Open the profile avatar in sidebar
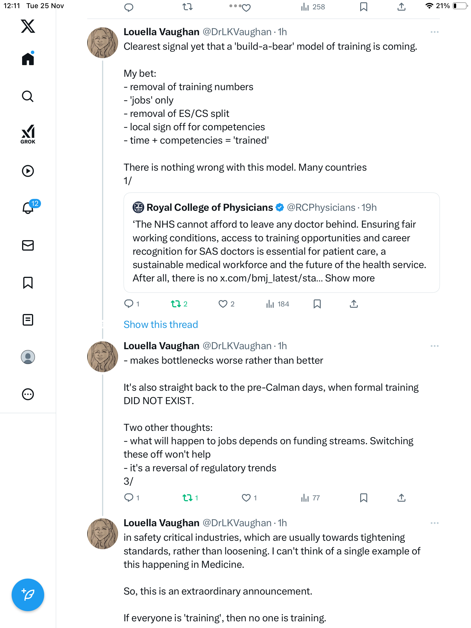The image size is (471, 628). (28, 357)
